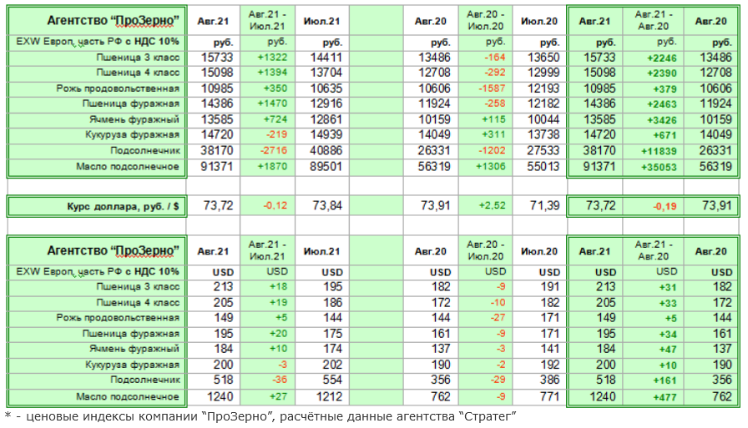Select the red -36 USD change
Image resolution: width=748 pixels, height=428 pixels.
click(x=280, y=380)
